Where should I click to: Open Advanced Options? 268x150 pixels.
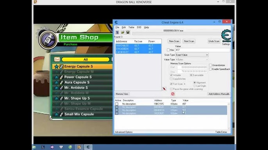[124, 132]
